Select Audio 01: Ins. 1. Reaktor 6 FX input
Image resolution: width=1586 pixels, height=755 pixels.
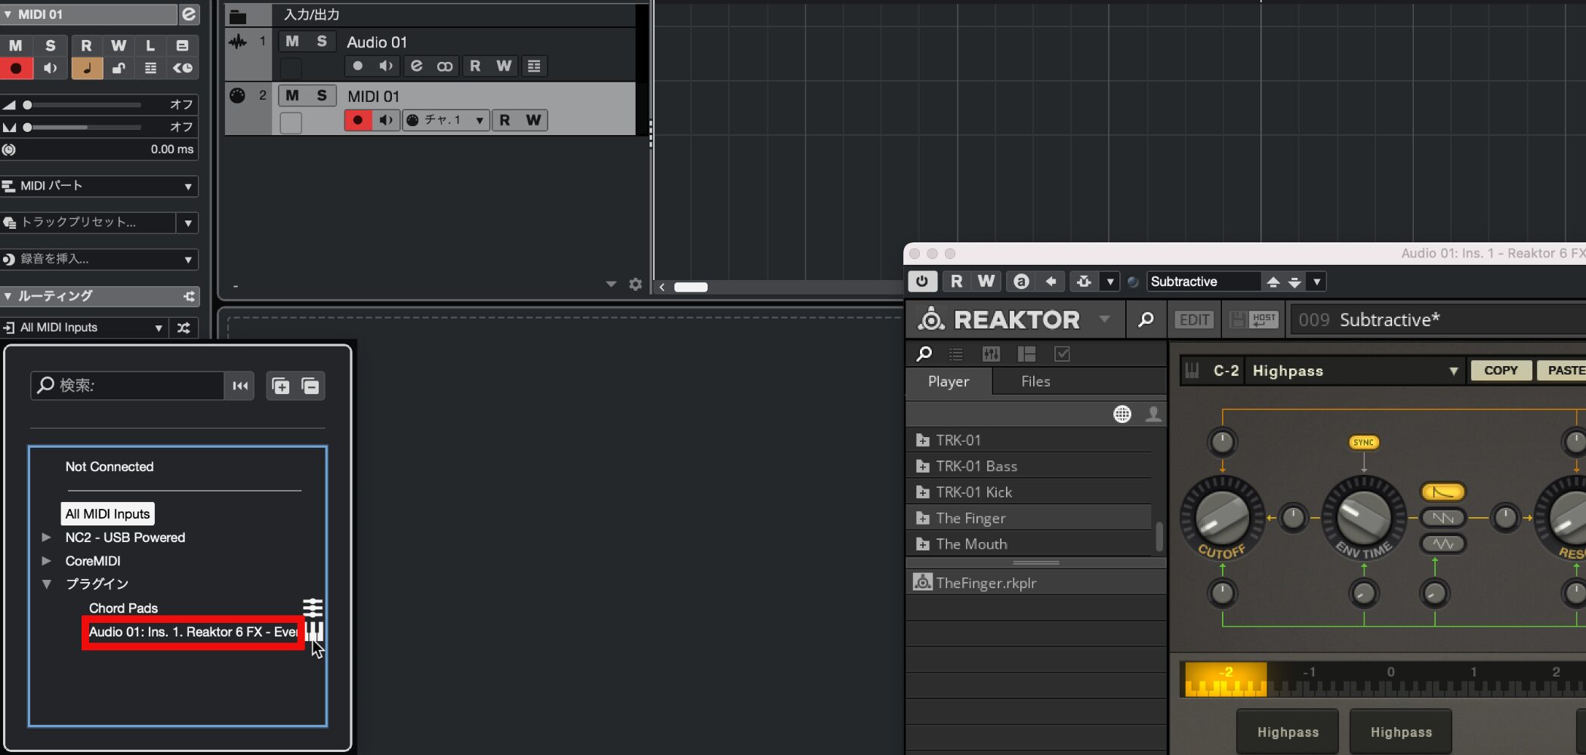(193, 632)
